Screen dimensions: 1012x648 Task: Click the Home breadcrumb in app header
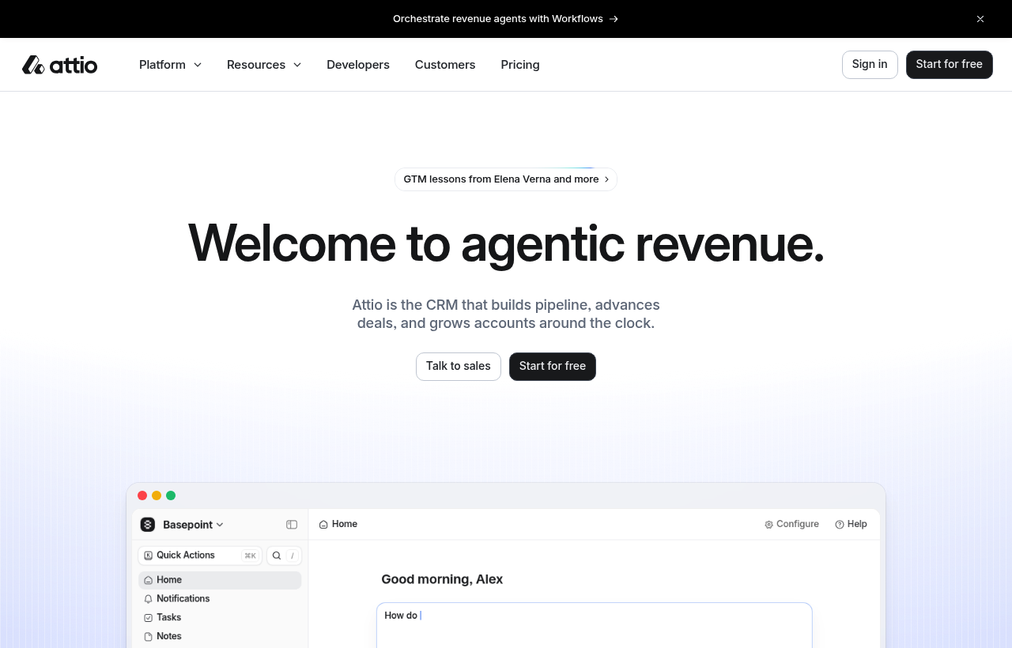click(x=338, y=524)
